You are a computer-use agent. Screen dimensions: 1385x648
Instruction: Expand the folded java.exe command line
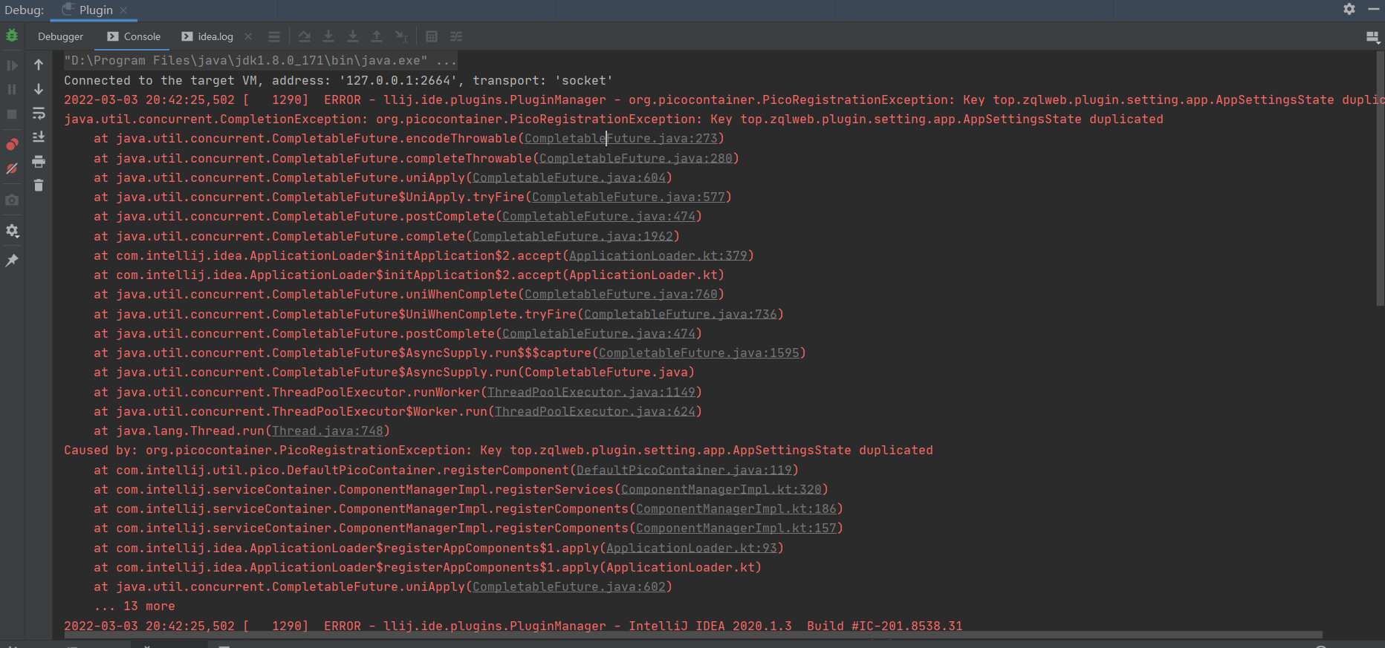click(260, 60)
